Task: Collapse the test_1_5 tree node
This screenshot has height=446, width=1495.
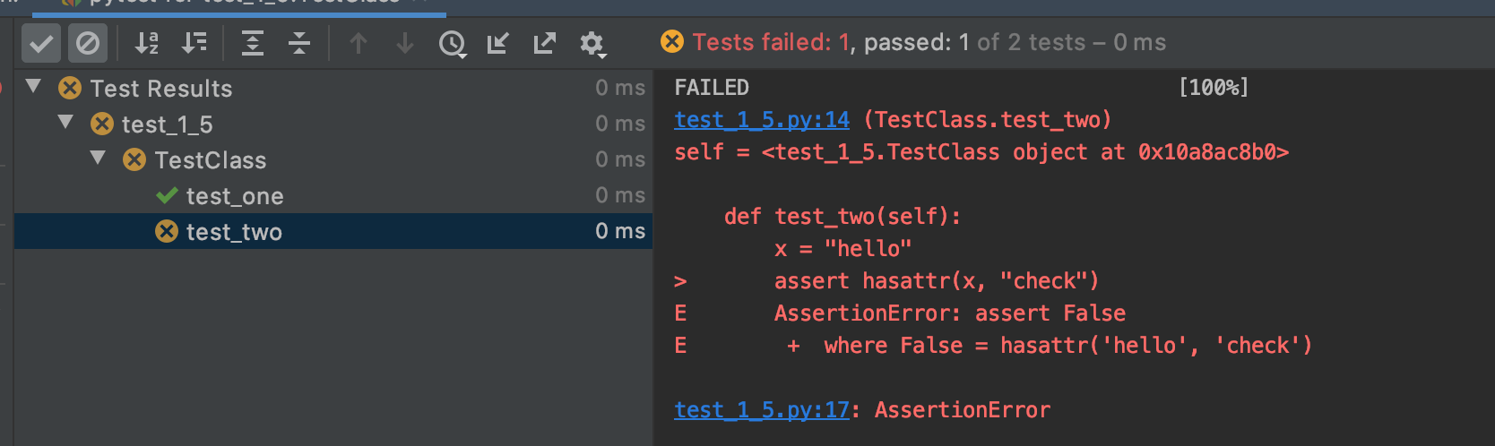Action: (65, 123)
